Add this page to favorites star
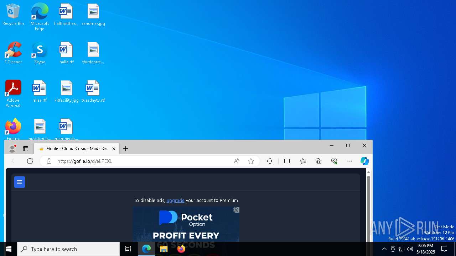 coord(251,161)
